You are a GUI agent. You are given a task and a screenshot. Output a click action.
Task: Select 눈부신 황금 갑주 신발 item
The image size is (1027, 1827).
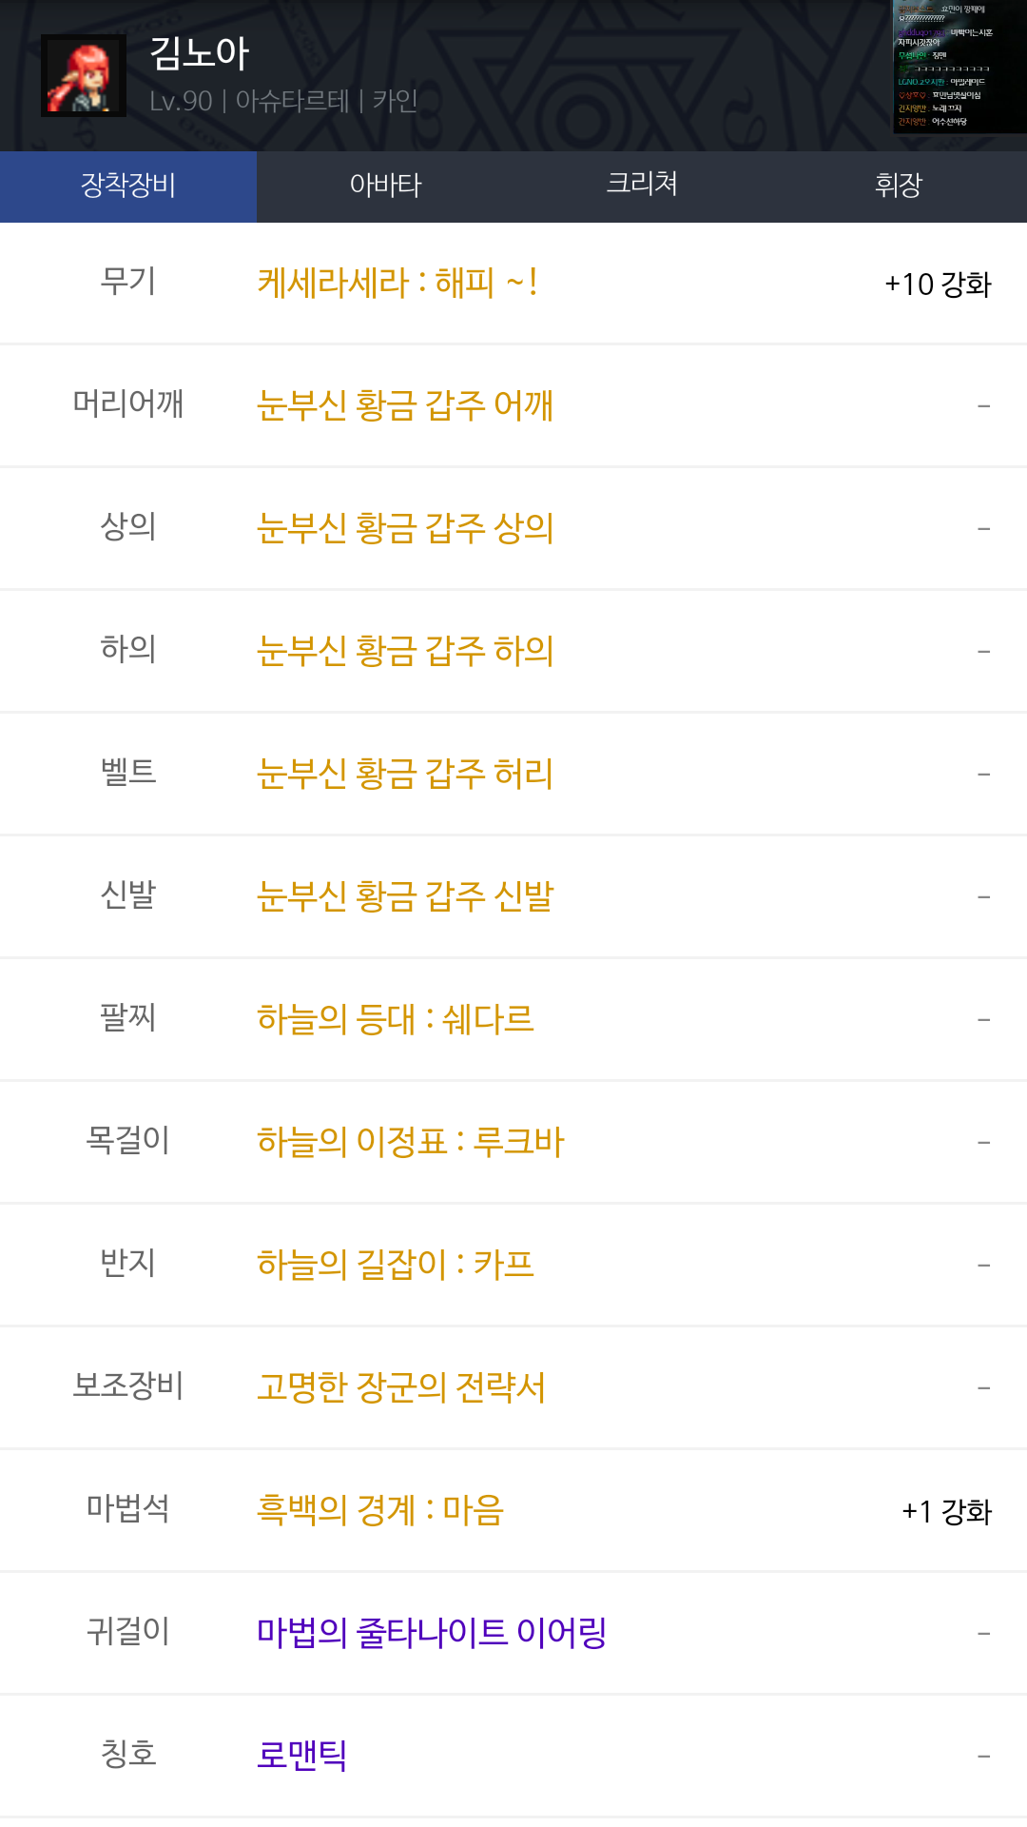(405, 897)
